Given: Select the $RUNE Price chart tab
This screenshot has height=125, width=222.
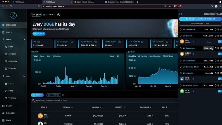Looking at the screenshot, I should [168, 56].
